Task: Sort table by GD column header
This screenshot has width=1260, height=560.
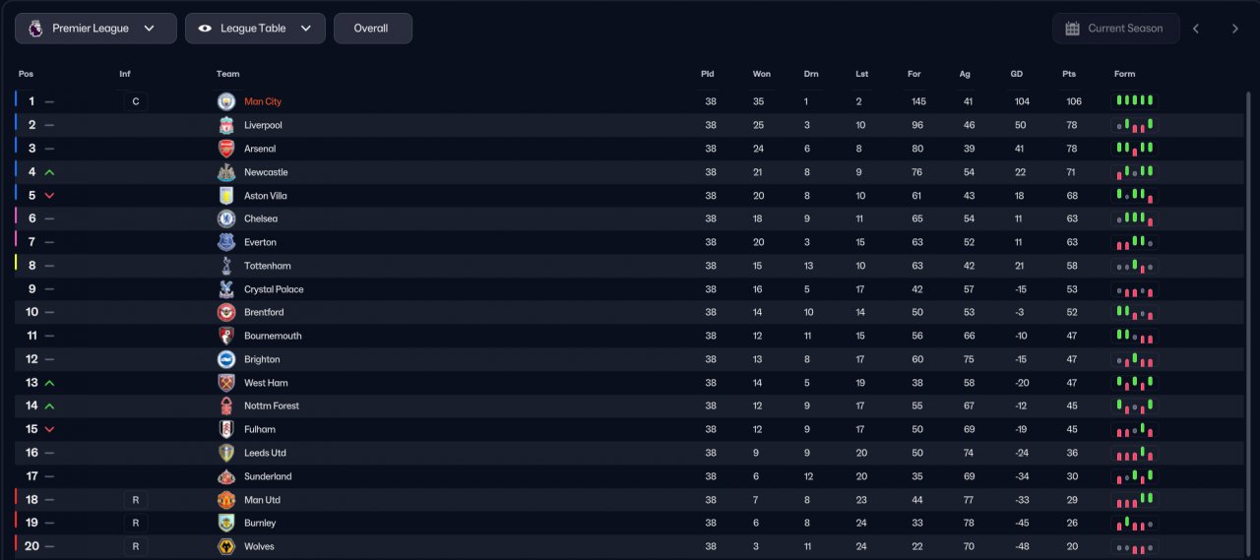Action: (1017, 74)
